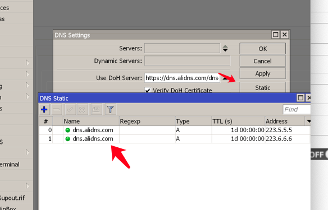Screen dimensions: 328x210
Task: Click the Use DoH Server URL field
Action: [182, 78]
